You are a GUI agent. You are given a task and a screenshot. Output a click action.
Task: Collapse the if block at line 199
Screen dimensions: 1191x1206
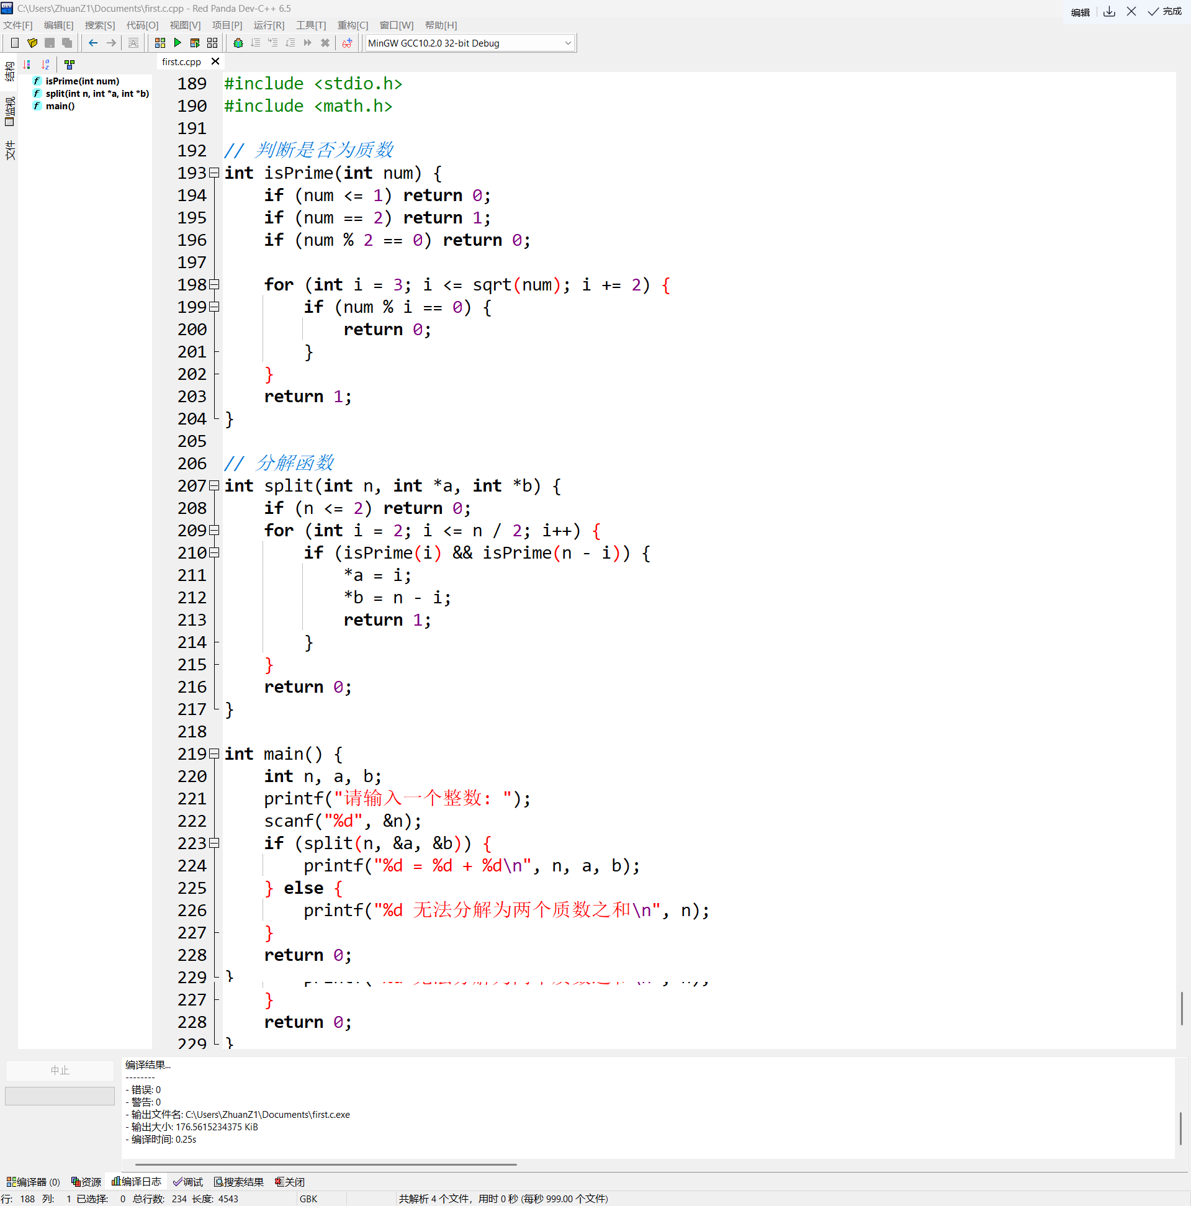click(x=214, y=307)
